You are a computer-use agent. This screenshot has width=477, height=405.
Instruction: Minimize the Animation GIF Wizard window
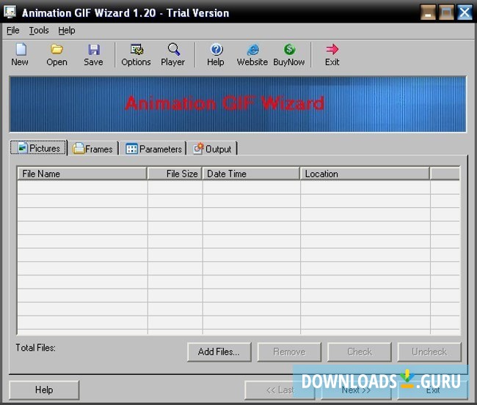[x=428, y=12]
